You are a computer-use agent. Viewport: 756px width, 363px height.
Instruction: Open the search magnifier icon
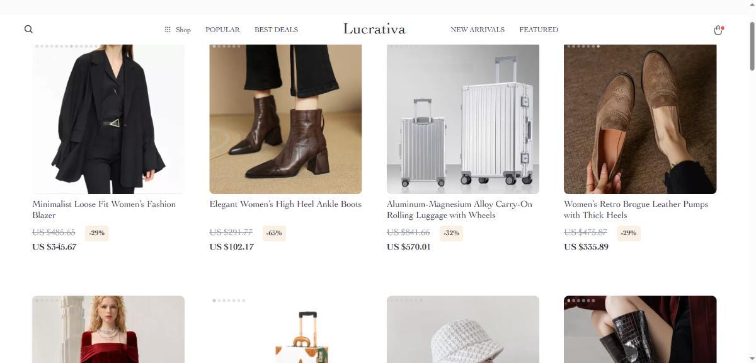click(x=28, y=29)
